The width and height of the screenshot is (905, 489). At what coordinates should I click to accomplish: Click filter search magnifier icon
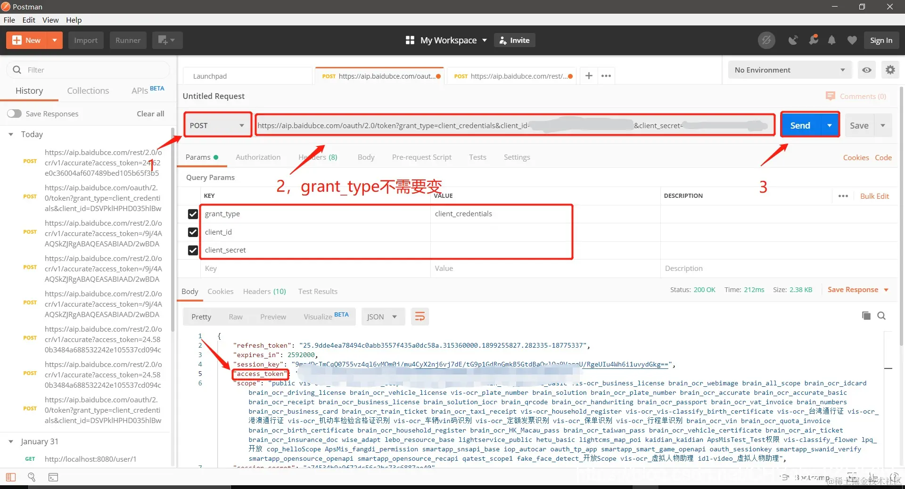(17, 70)
